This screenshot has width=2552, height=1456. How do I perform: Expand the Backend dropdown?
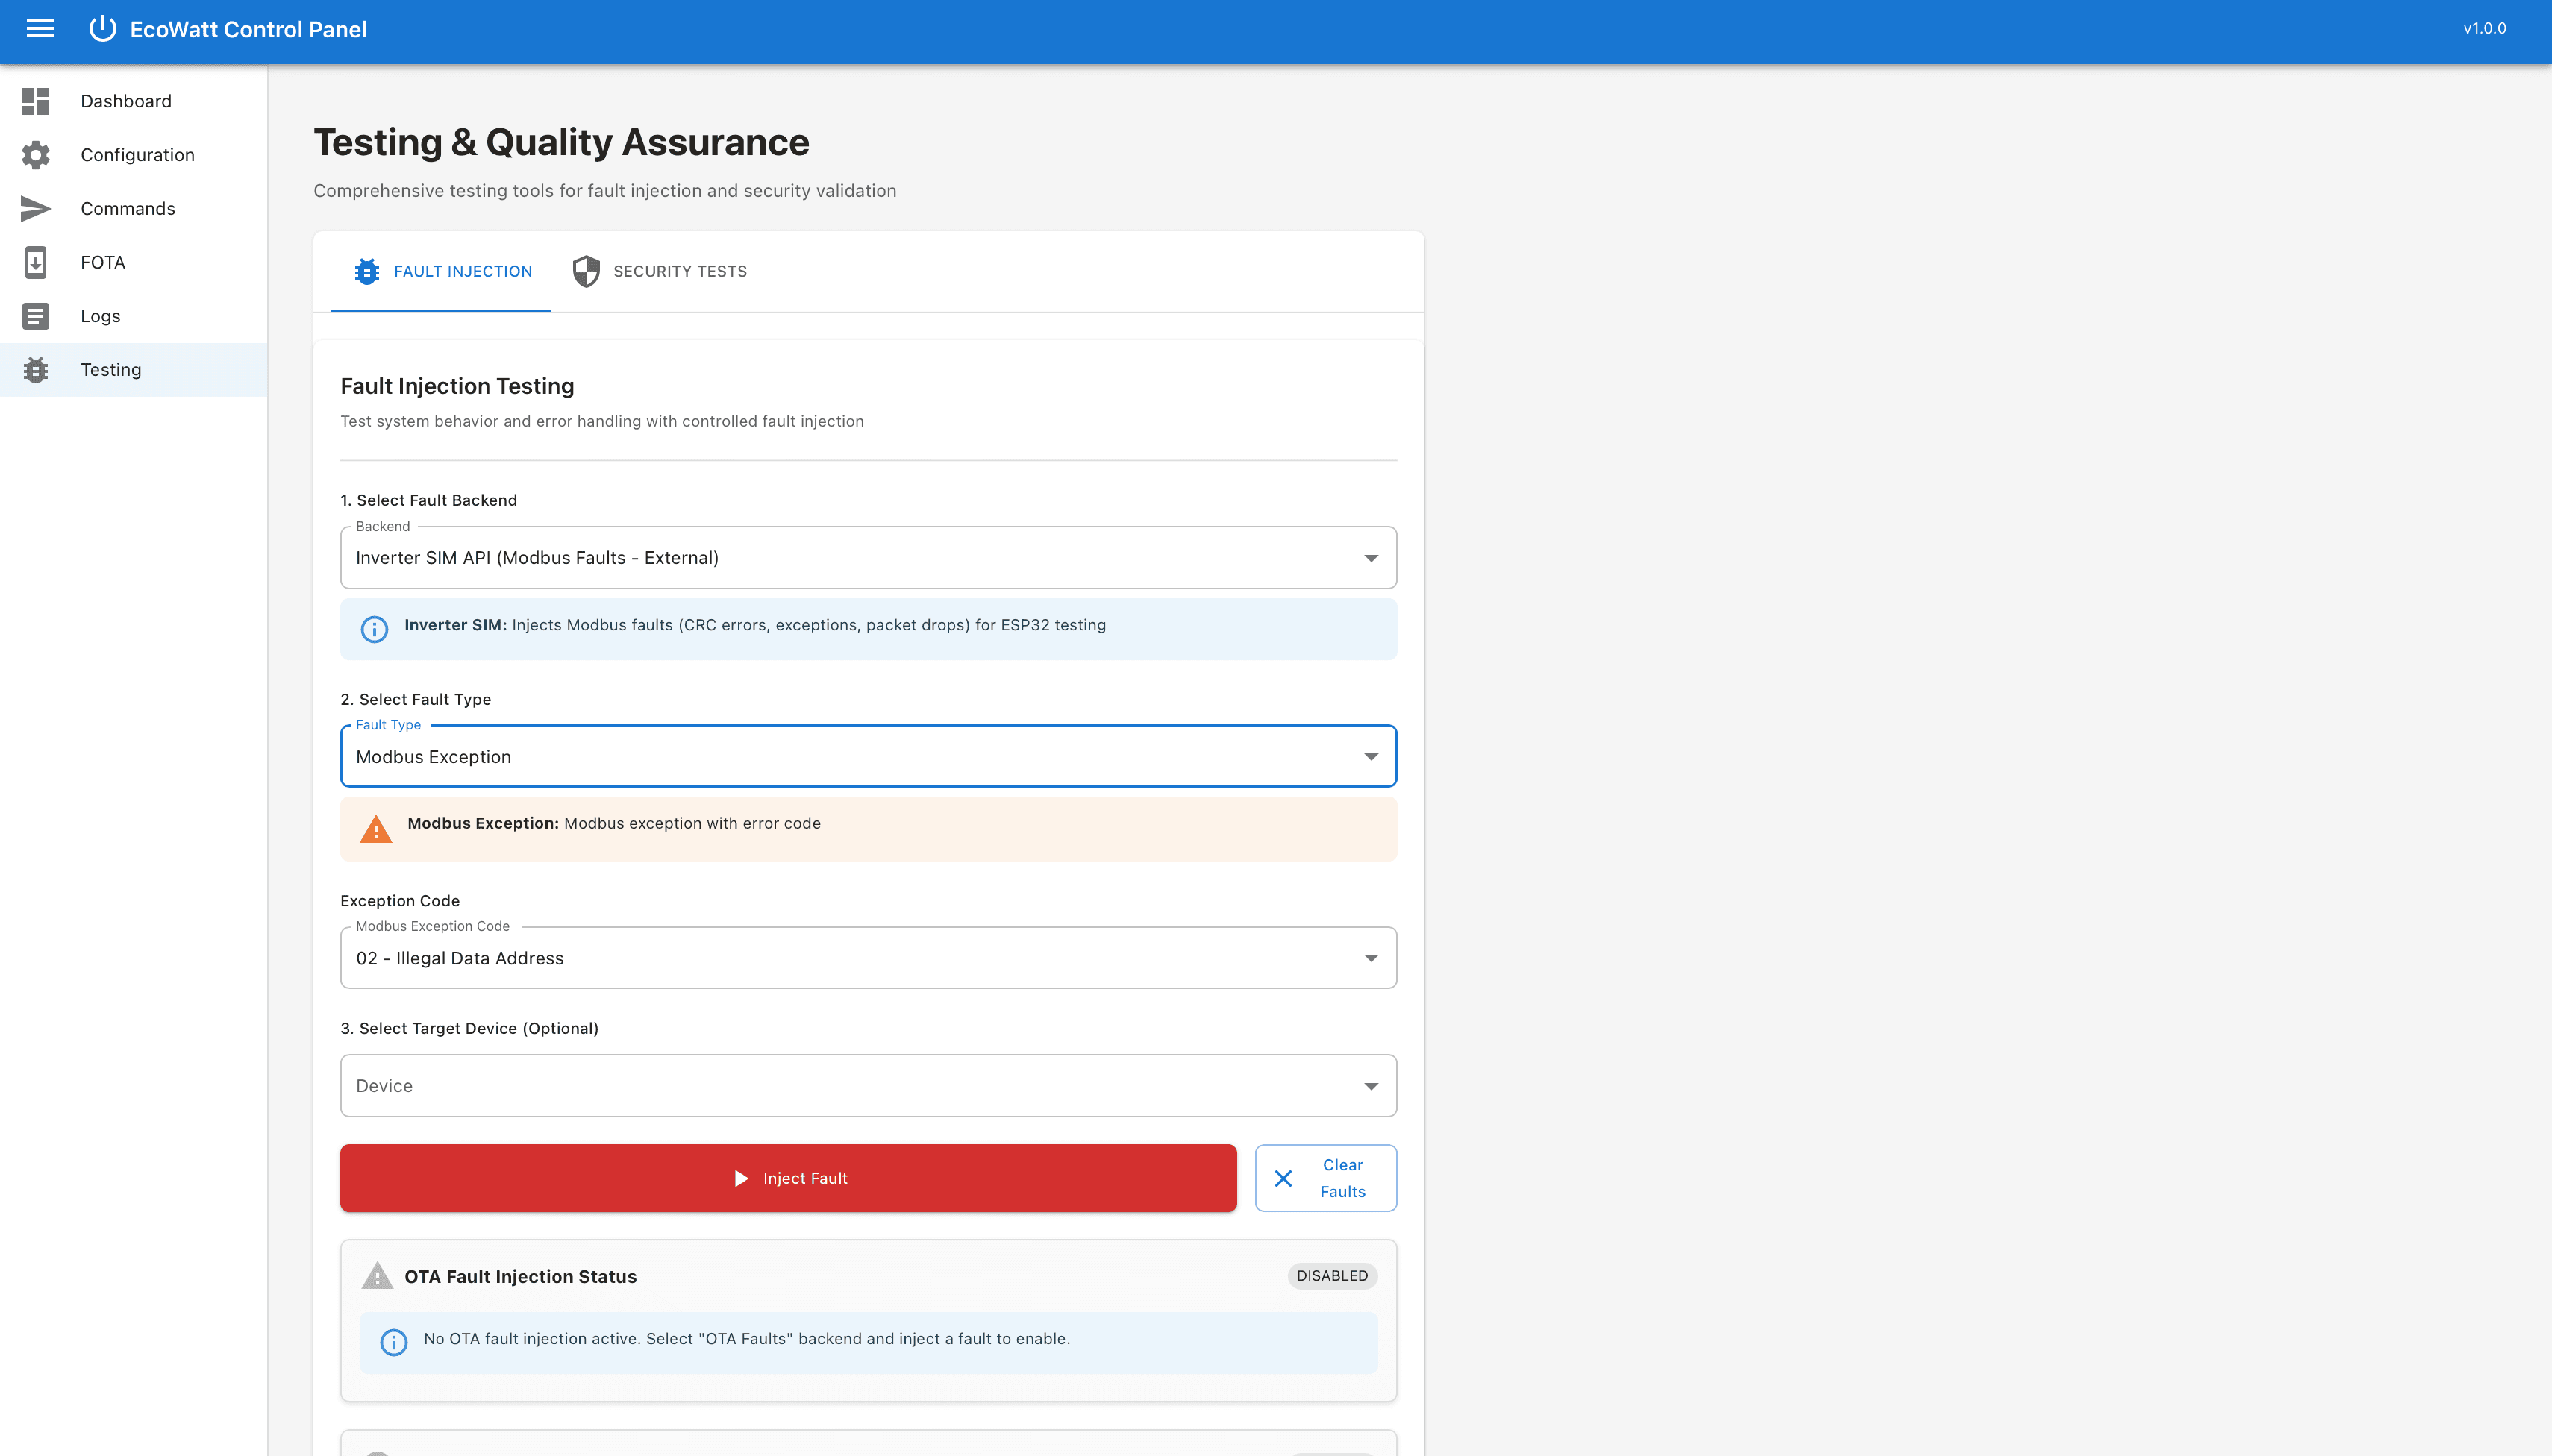[x=867, y=558]
